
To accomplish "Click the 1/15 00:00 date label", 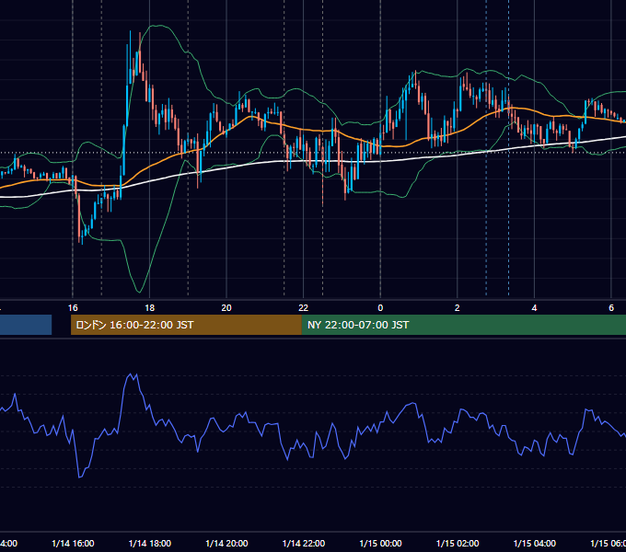I will click(x=380, y=543).
